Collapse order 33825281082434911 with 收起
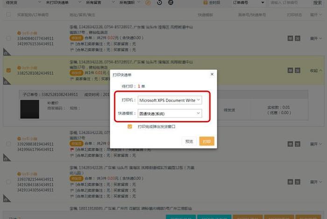327x219 pixels. click(316, 71)
